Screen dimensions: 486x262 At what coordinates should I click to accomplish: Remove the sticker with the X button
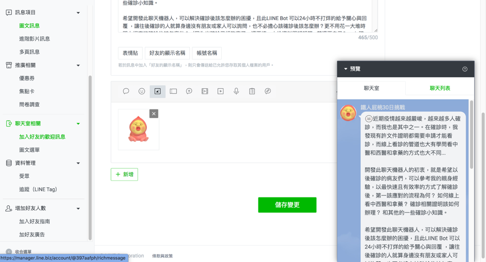click(x=154, y=113)
